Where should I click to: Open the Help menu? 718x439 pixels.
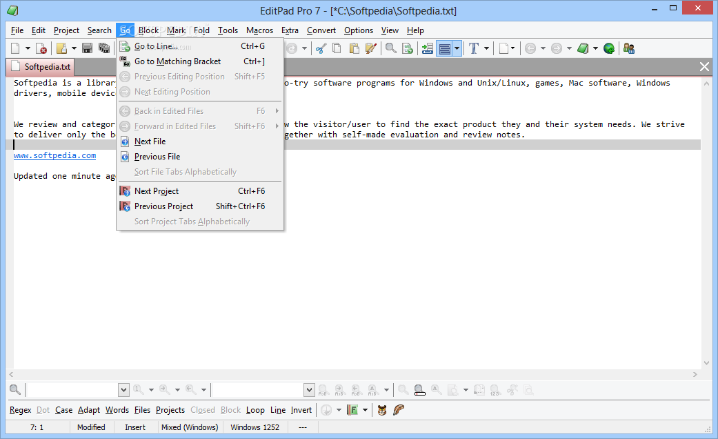415,30
